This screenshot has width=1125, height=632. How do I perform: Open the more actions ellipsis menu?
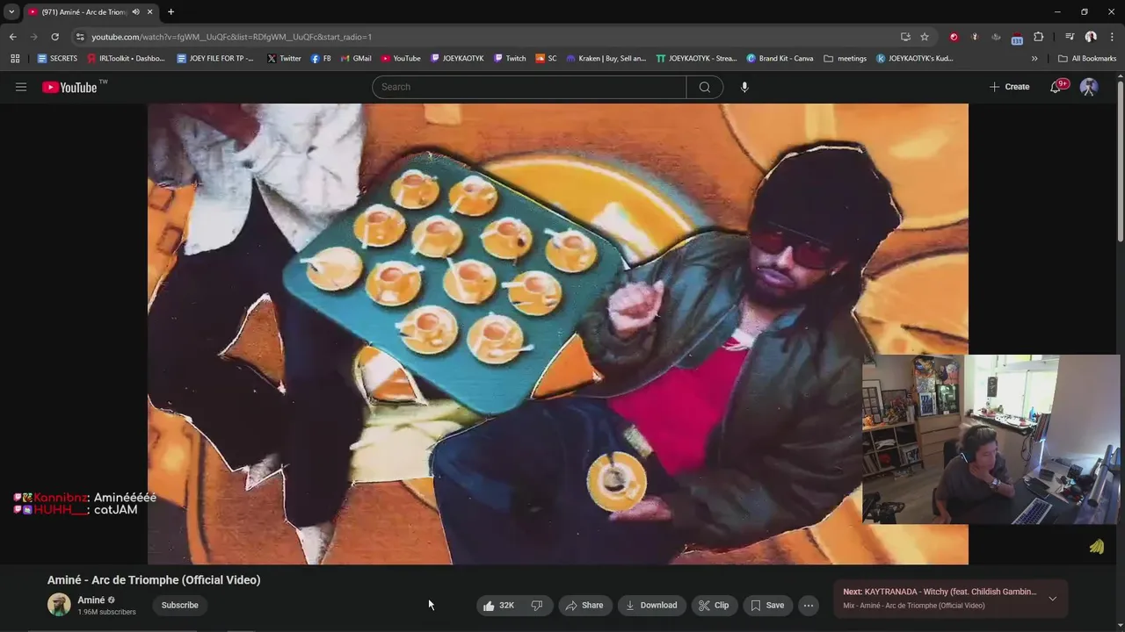[x=809, y=606]
